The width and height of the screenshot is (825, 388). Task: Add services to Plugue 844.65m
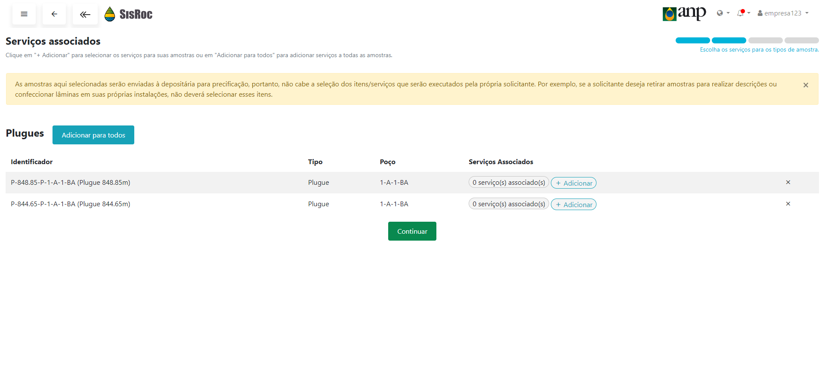coord(574,205)
